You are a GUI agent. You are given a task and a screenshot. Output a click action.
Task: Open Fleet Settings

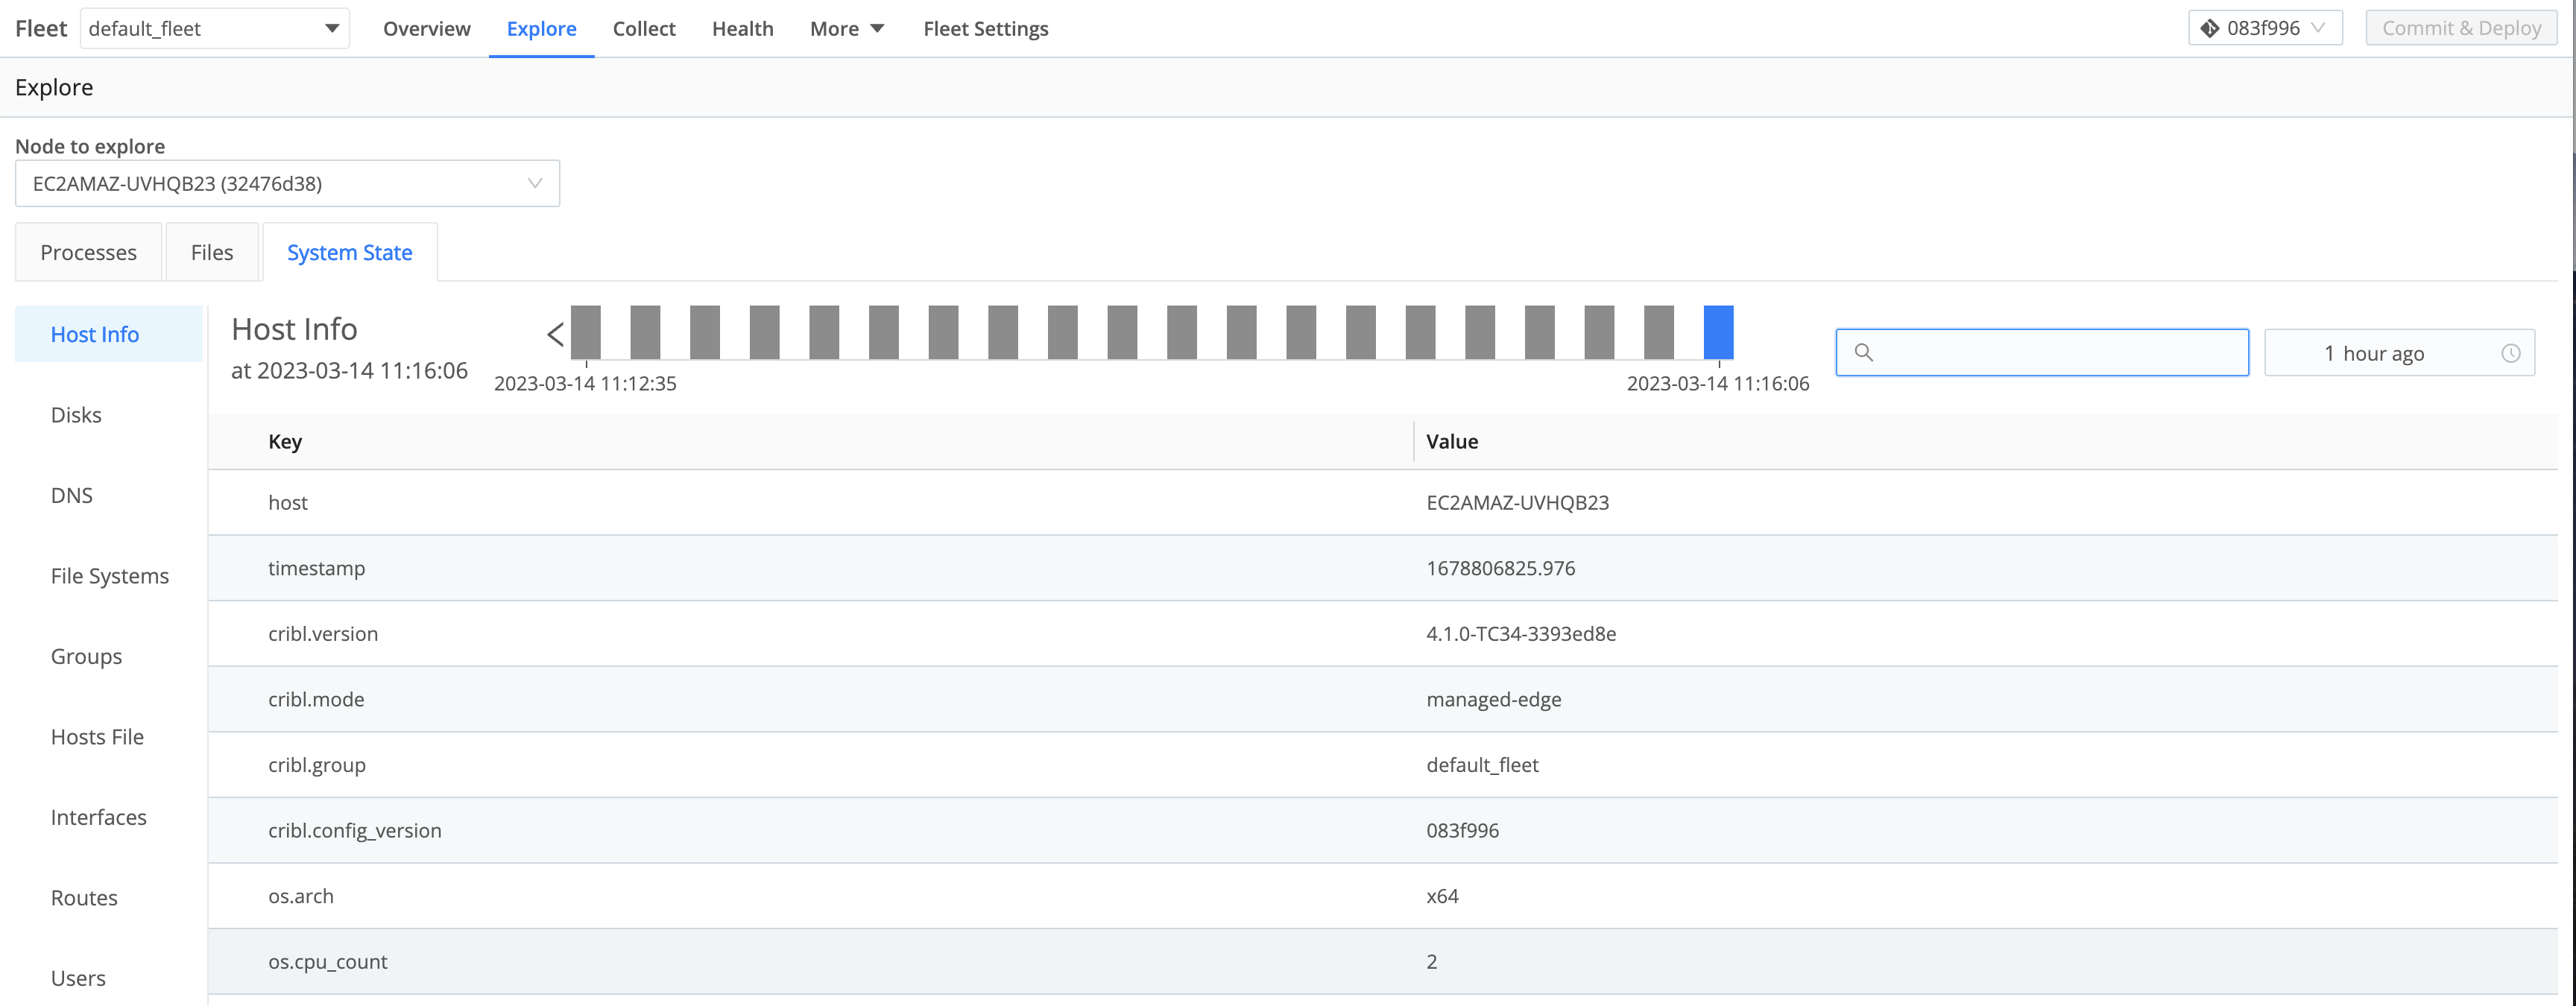point(985,28)
